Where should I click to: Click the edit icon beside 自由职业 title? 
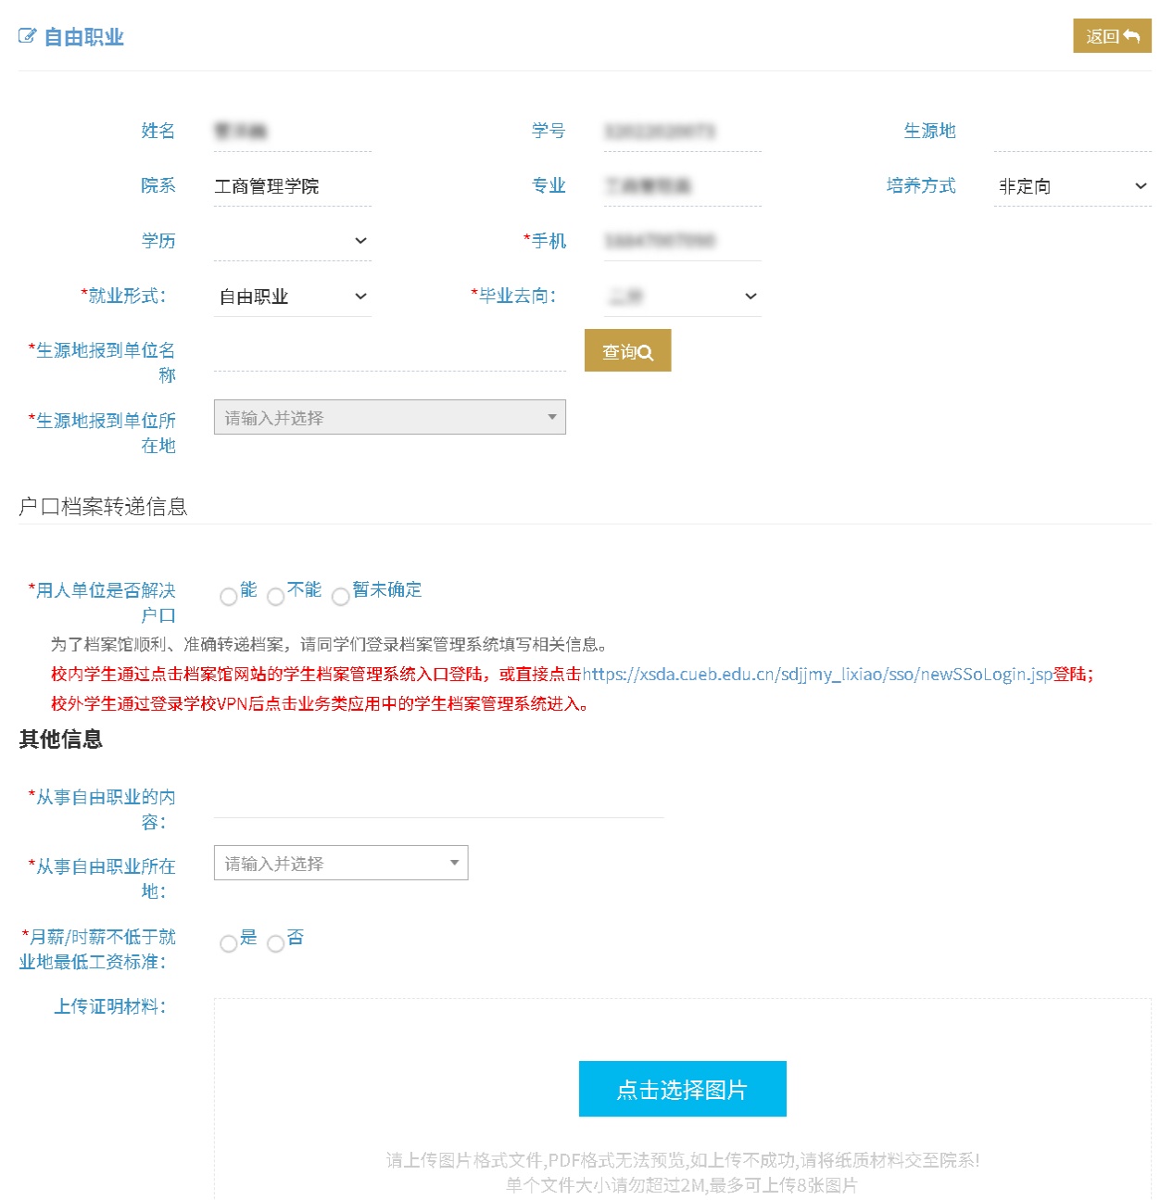(28, 36)
